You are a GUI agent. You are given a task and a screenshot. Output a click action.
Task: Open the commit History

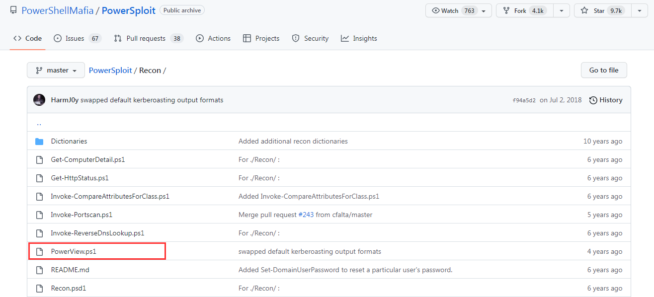[x=606, y=100]
